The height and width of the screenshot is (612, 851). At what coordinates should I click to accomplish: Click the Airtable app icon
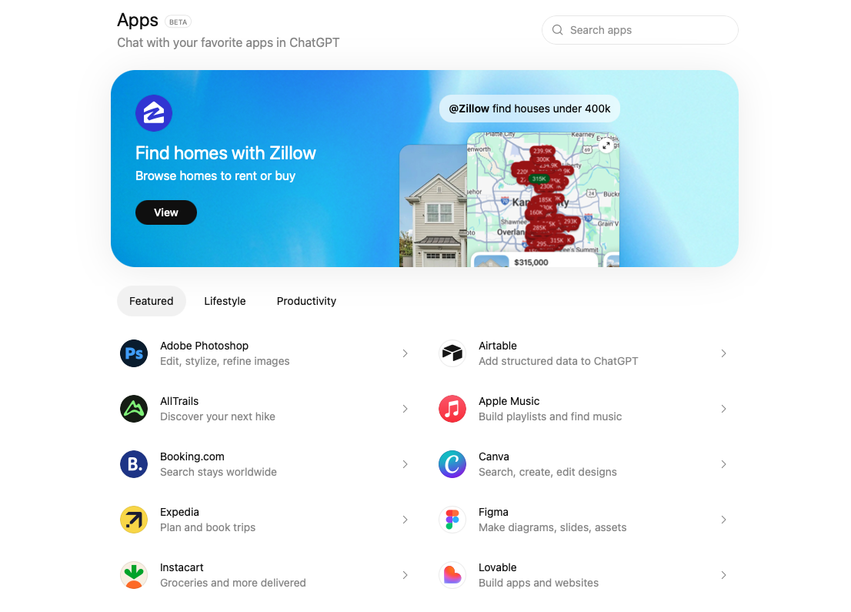click(x=452, y=353)
